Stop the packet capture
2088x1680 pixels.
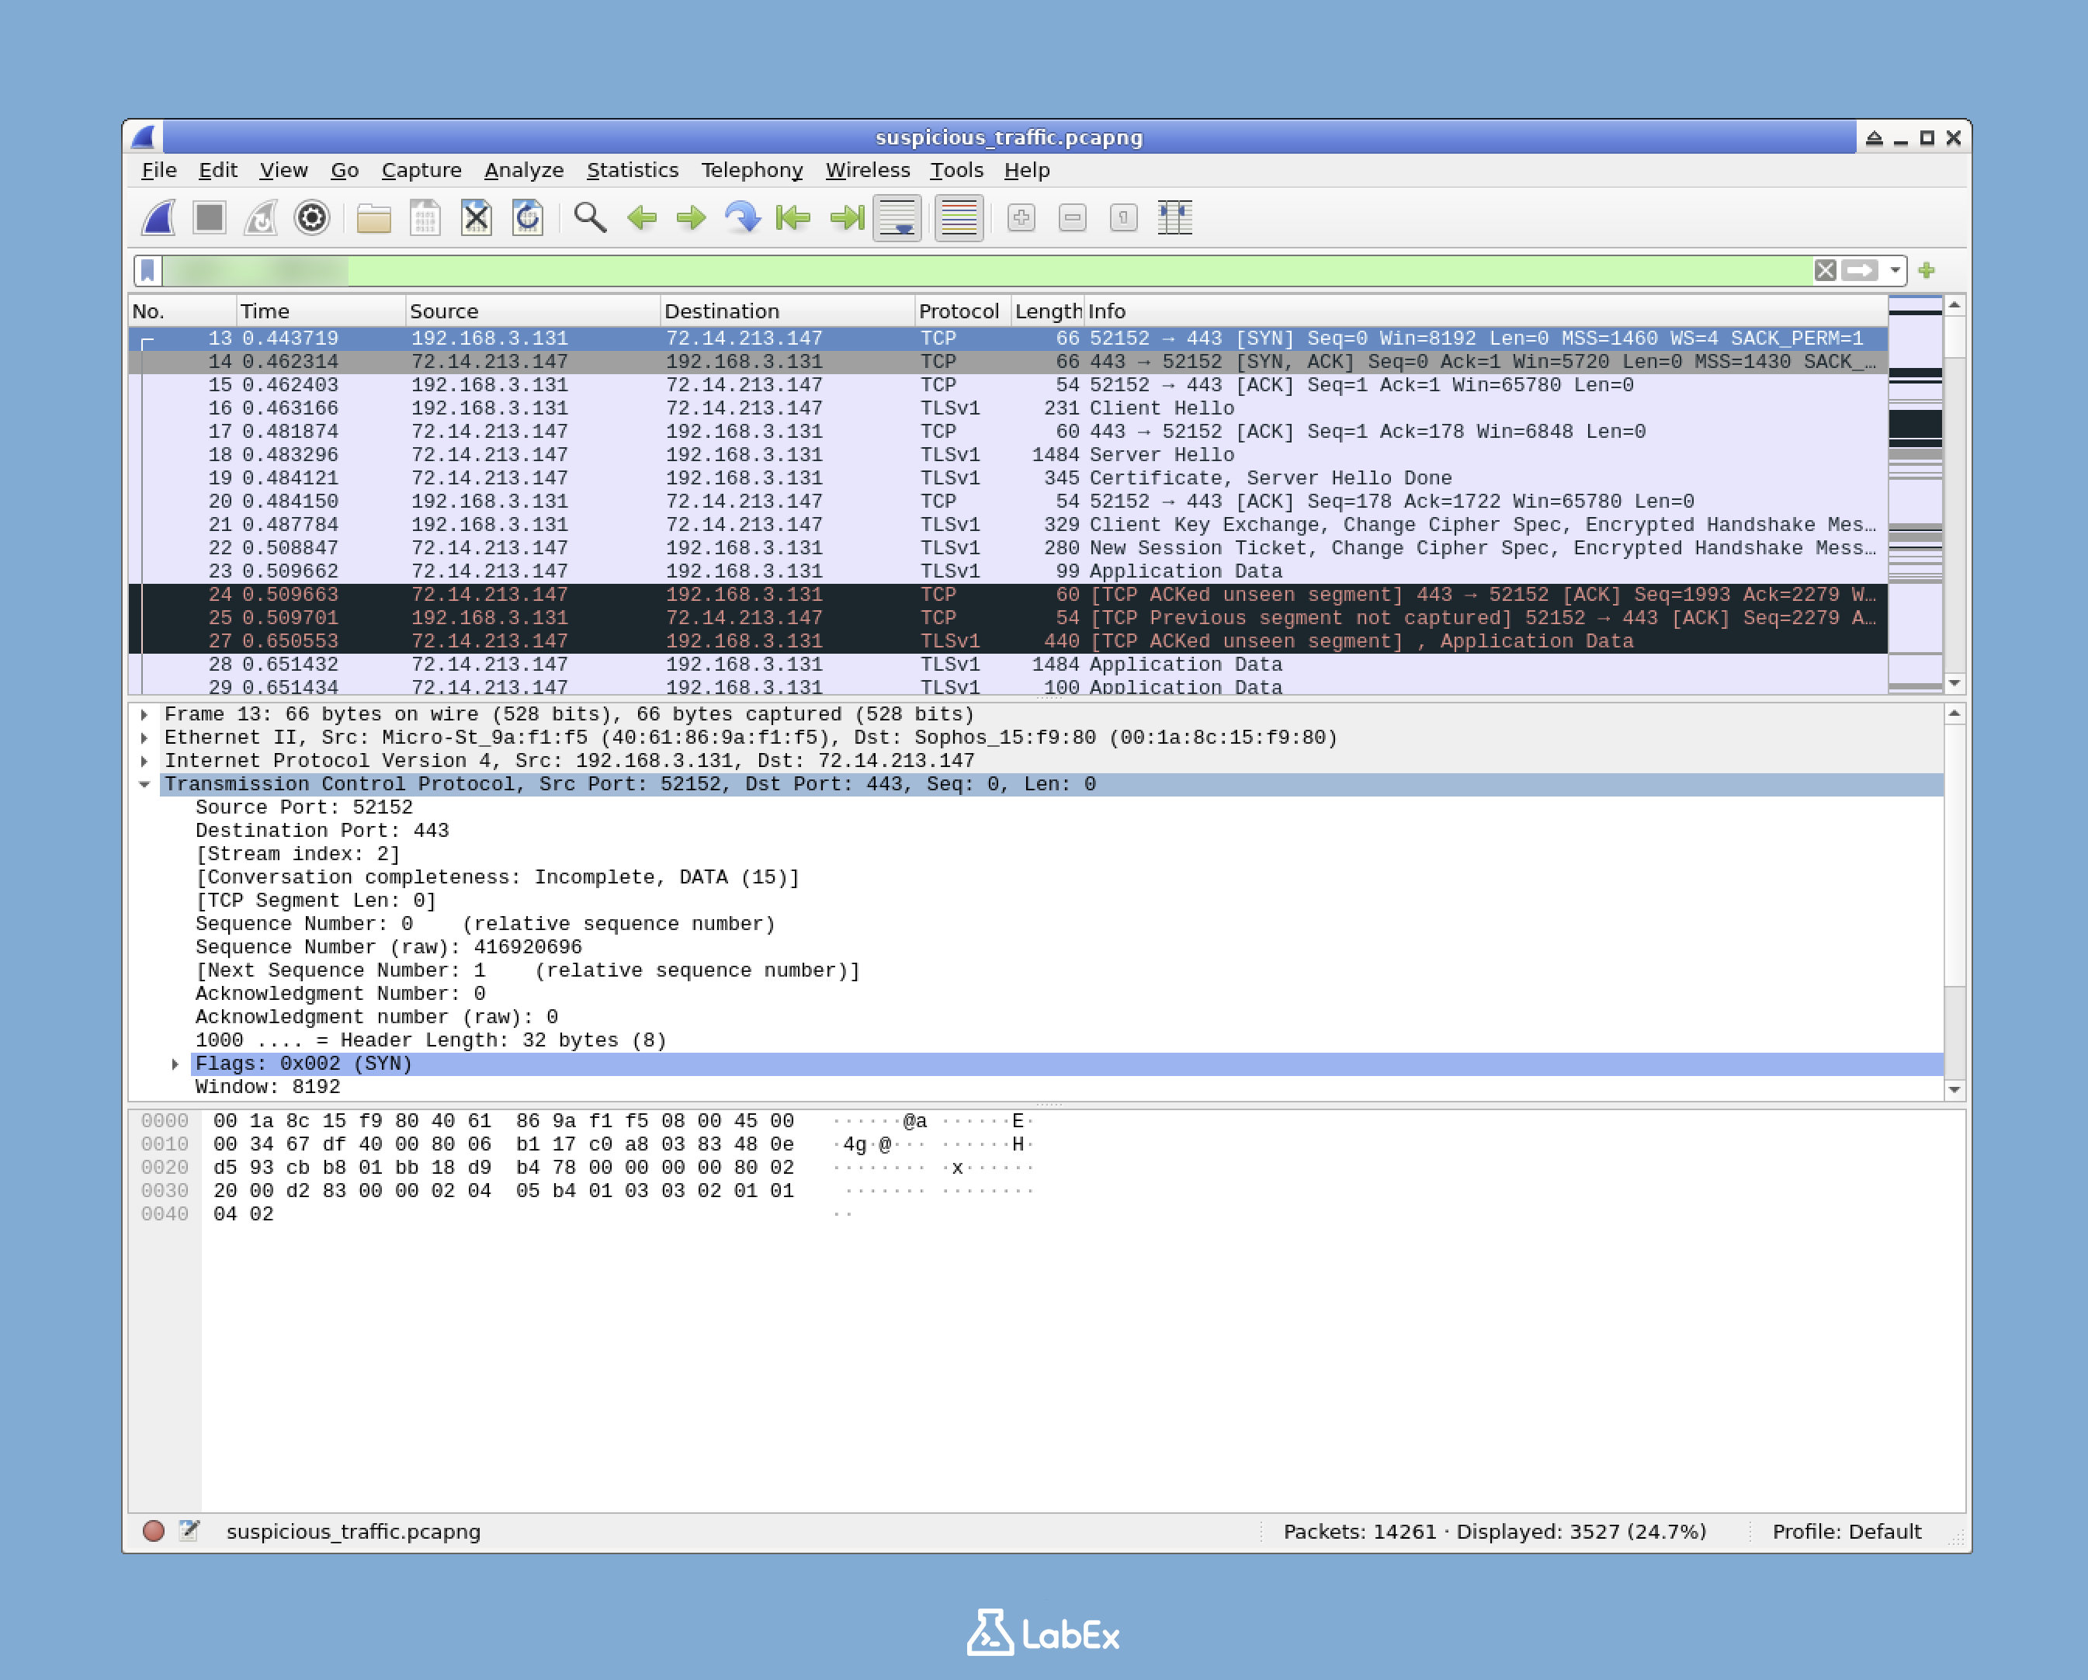[210, 218]
